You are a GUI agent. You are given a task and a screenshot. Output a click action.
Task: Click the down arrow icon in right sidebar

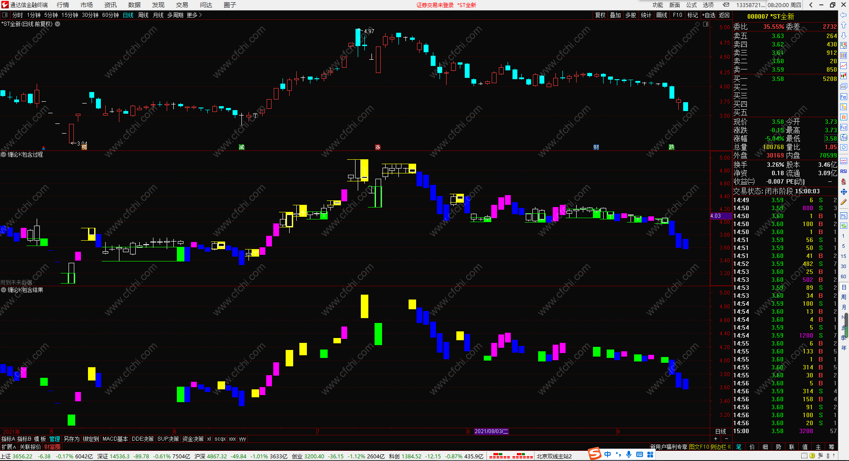(x=844, y=35)
